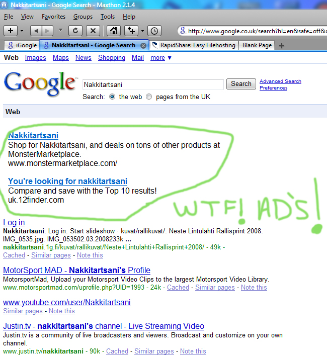The image size is (327, 356).
Task: Open Justin.tv nakkitartsani's channel result
Action: point(104,326)
